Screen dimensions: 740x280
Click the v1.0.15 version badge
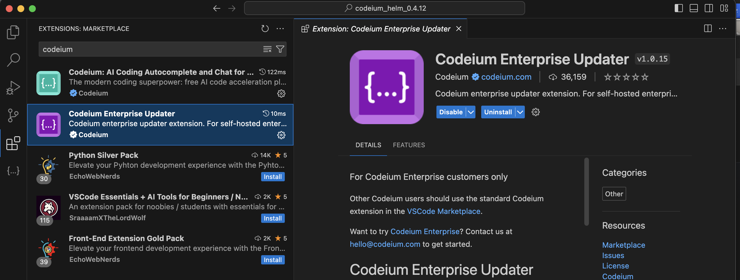click(x=652, y=59)
